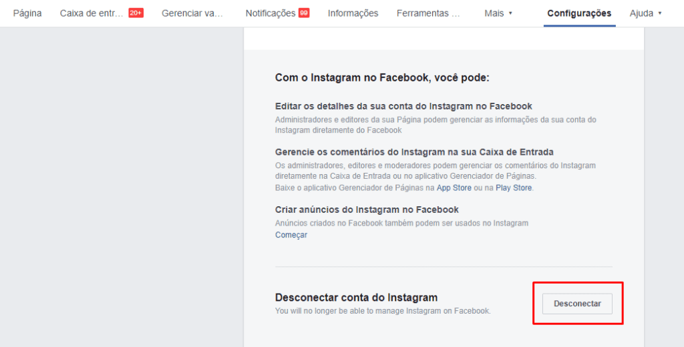Click the red 99 notifications badge
This screenshot has width=684, height=347.
304,13
